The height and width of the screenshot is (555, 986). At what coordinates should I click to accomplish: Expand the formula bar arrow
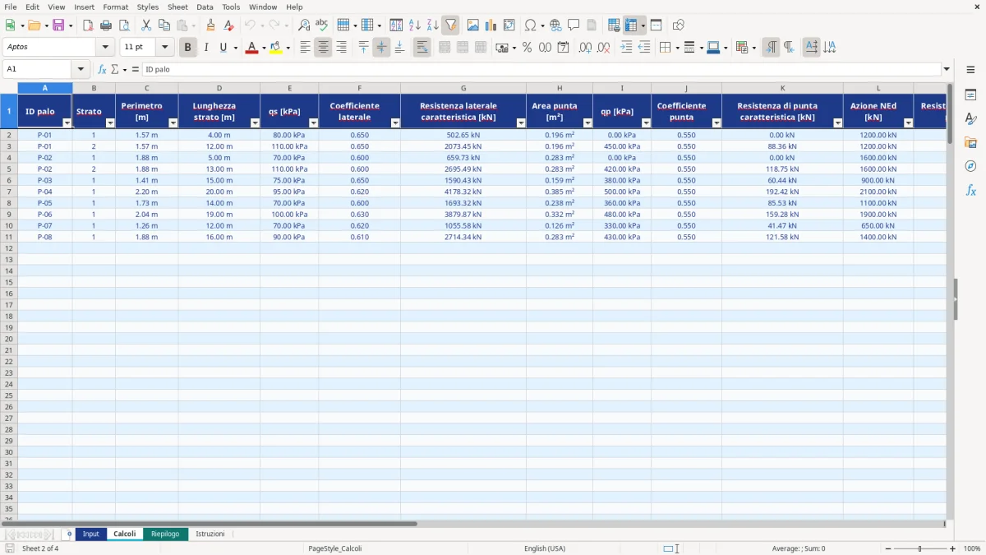(947, 70)
